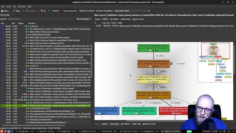Click color square next to the caller entry
The height and width of the screenshot is (133, 236).
click(x=118, y=26)
